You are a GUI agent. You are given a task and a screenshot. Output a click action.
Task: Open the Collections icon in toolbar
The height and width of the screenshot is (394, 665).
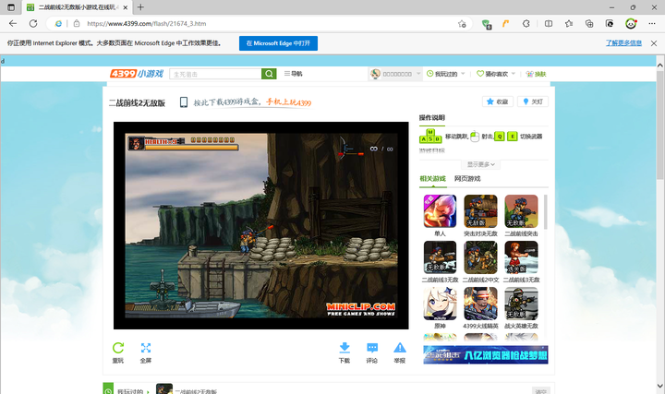pos(589,24)
